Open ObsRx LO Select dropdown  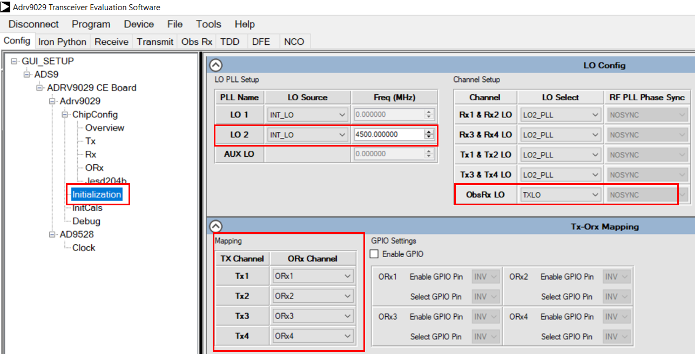click(561, 195)
